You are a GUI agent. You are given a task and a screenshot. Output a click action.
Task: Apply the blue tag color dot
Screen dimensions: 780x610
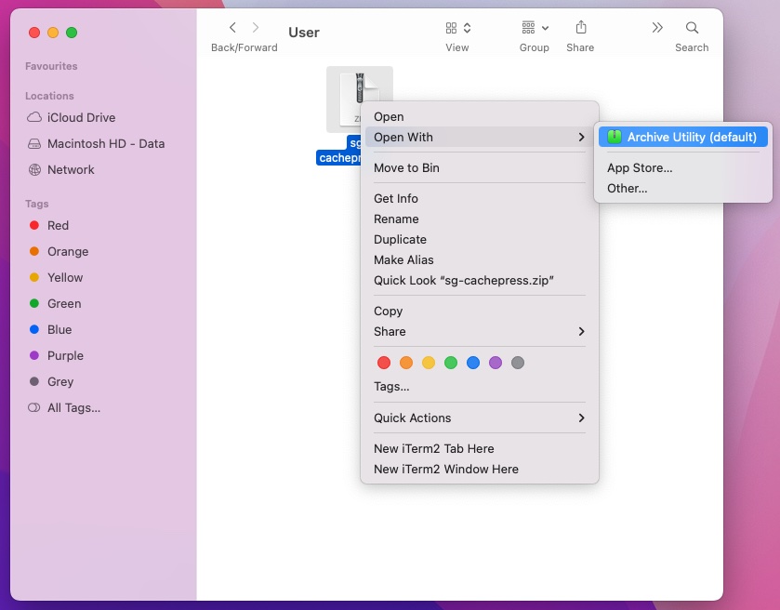pos(473,363)
